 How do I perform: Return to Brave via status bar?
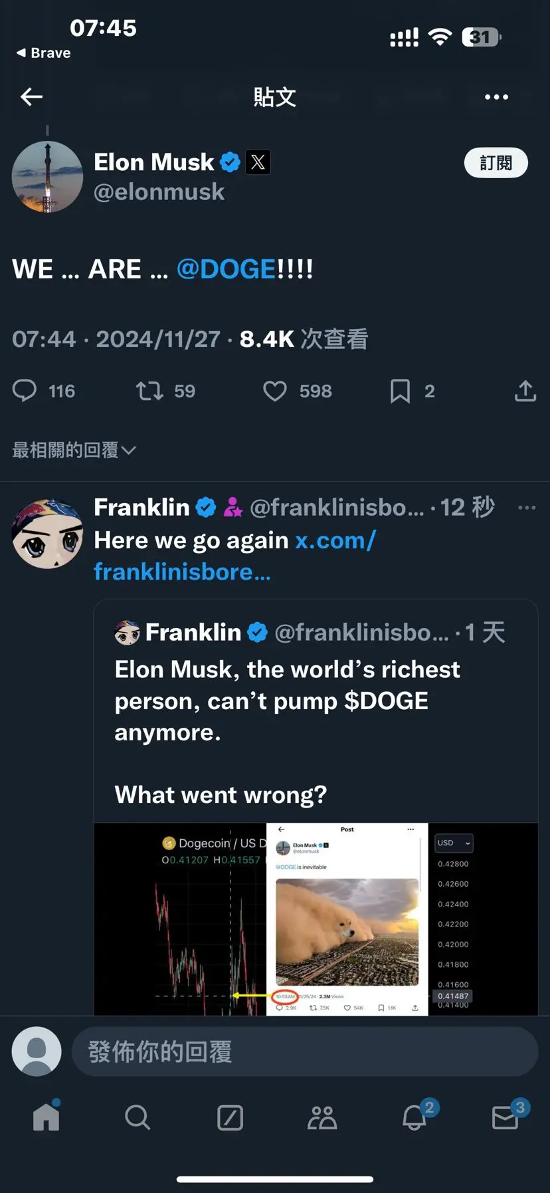[43, 53]
